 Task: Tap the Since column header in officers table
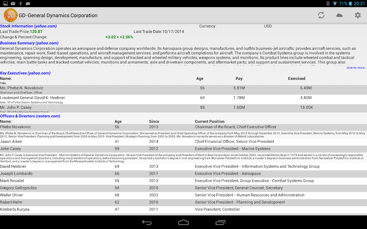154,122
